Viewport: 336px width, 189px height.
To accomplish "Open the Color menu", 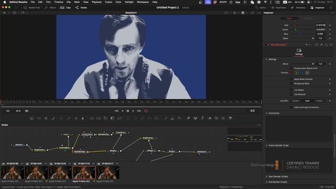I will [118, 2].
